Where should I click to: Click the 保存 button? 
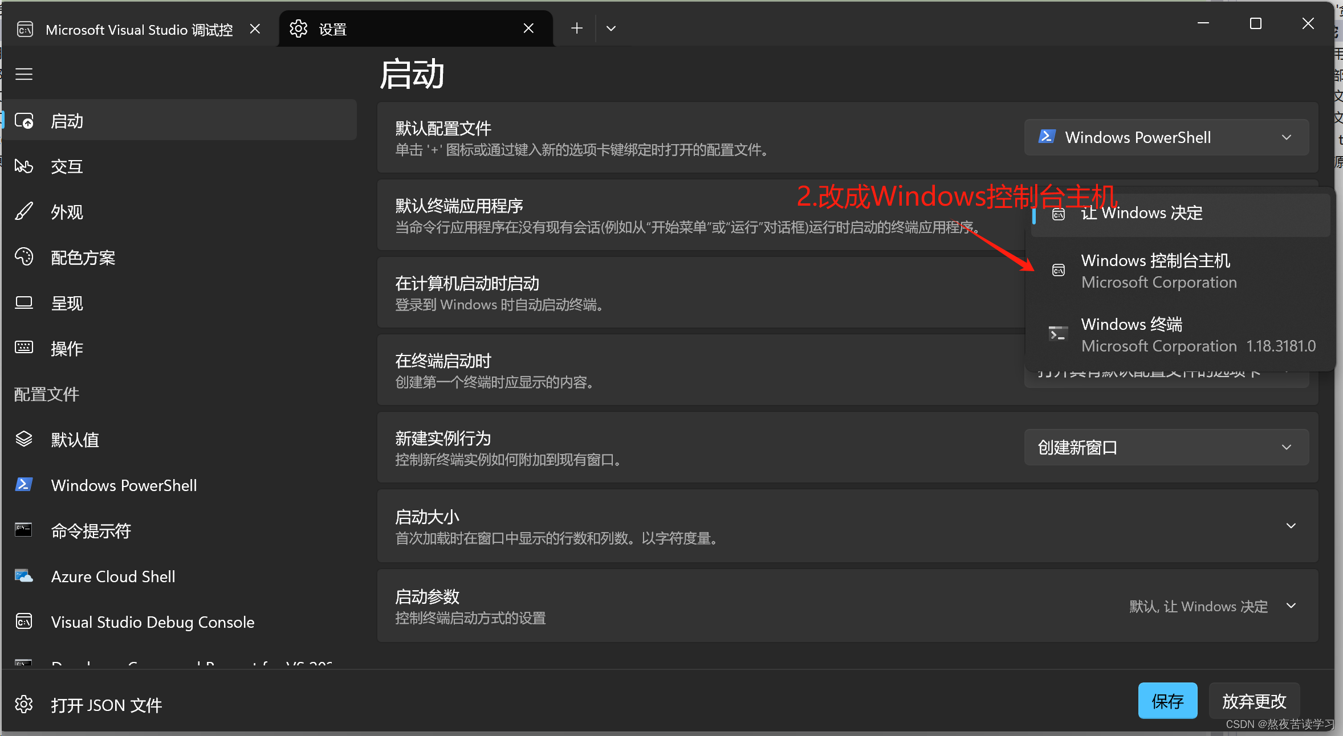tap(1167, 701)
